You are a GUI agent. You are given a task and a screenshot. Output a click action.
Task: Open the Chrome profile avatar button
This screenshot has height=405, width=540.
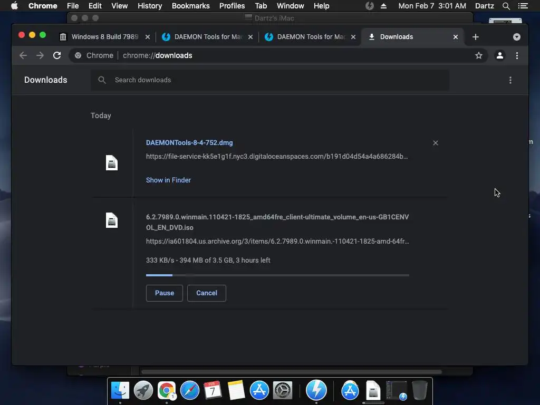tap(500, 55)
